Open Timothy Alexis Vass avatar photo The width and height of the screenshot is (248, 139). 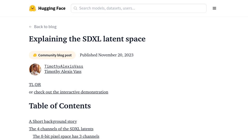coord(35,69)
